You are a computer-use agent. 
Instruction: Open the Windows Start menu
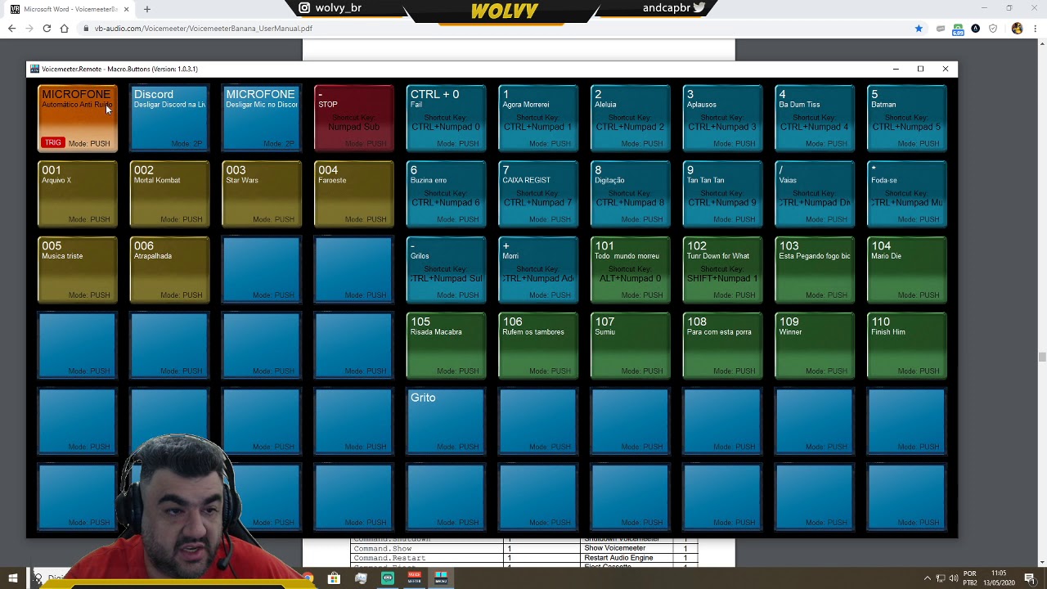[x=12, y=578]
